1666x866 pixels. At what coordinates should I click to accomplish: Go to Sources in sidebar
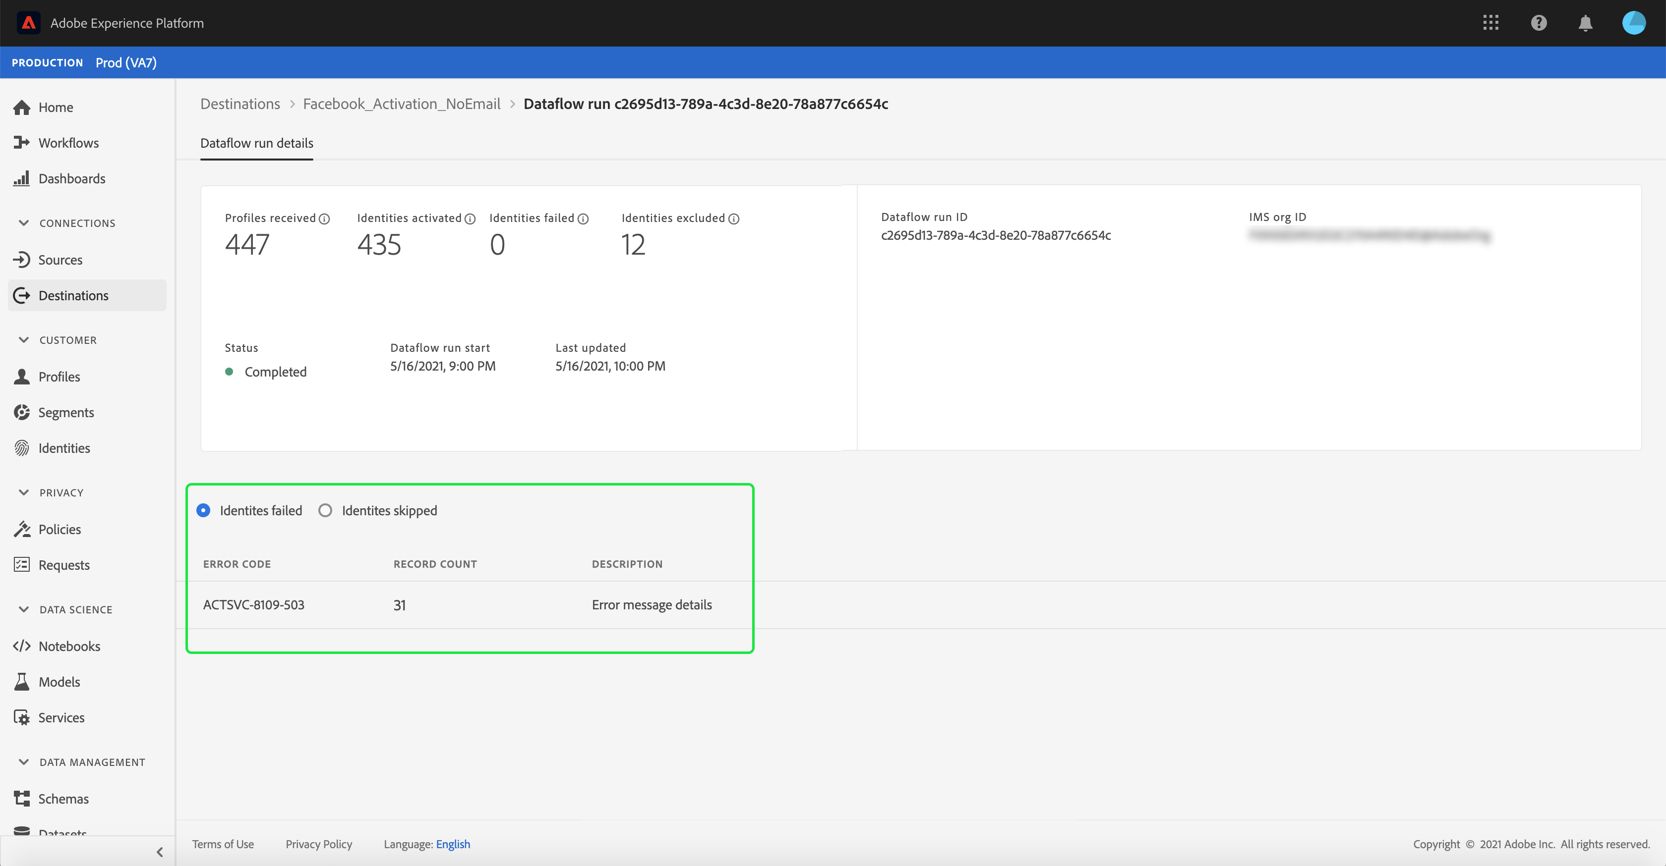[60, 260]
